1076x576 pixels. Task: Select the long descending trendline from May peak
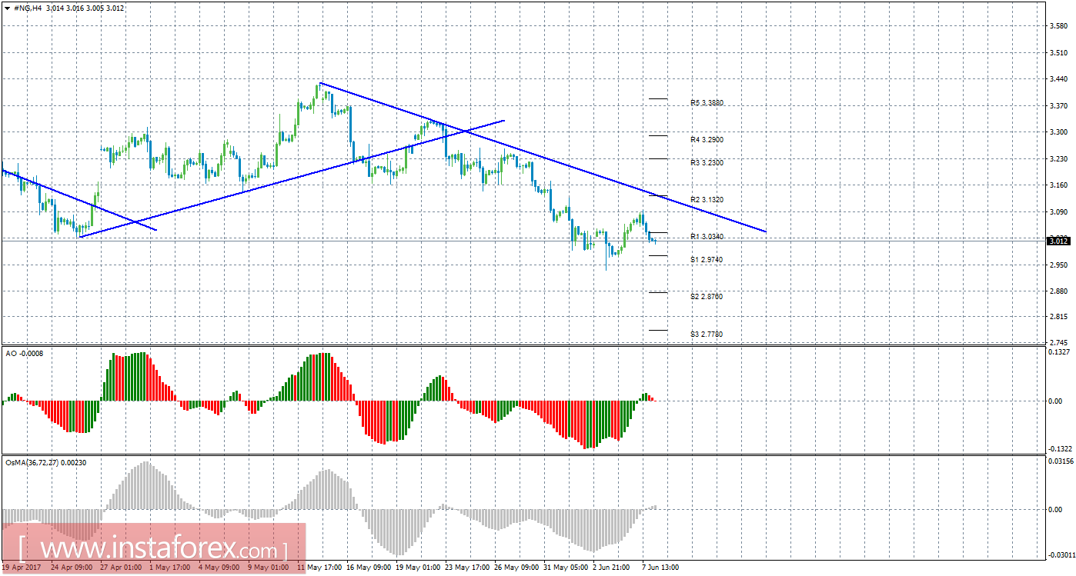543,157
